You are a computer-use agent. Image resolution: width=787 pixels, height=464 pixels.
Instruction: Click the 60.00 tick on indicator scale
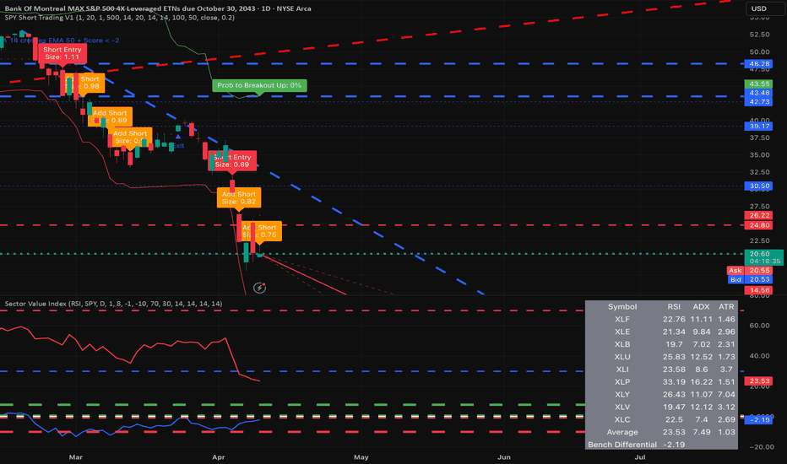(x=759, y=326)
